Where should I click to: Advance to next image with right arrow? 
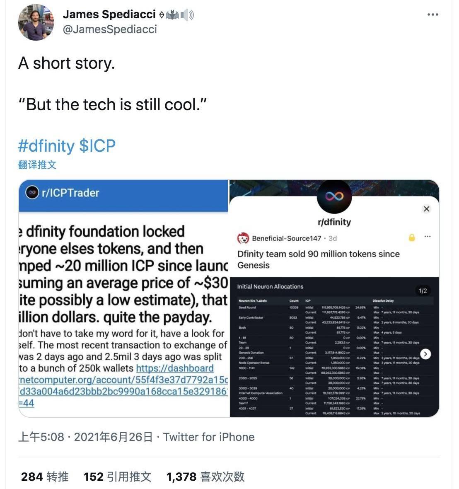tap(425, 354)
